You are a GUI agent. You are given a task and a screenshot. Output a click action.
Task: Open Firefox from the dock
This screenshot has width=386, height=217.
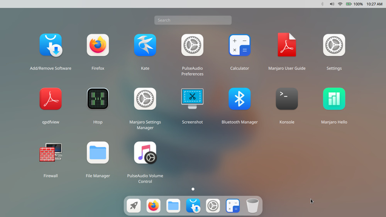153,206
